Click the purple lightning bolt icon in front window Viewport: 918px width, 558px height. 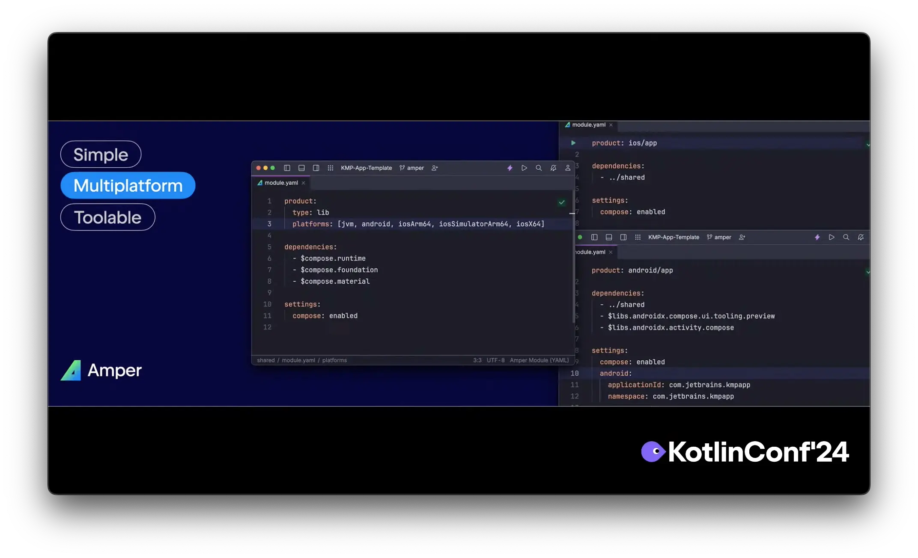[510, 168]
